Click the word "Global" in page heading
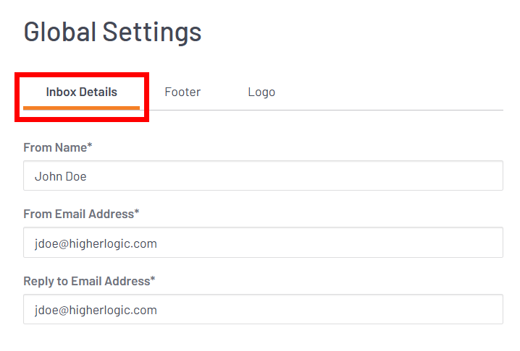Image resolution: width=520 pixels, height=351 pixels. coord(59,32)
